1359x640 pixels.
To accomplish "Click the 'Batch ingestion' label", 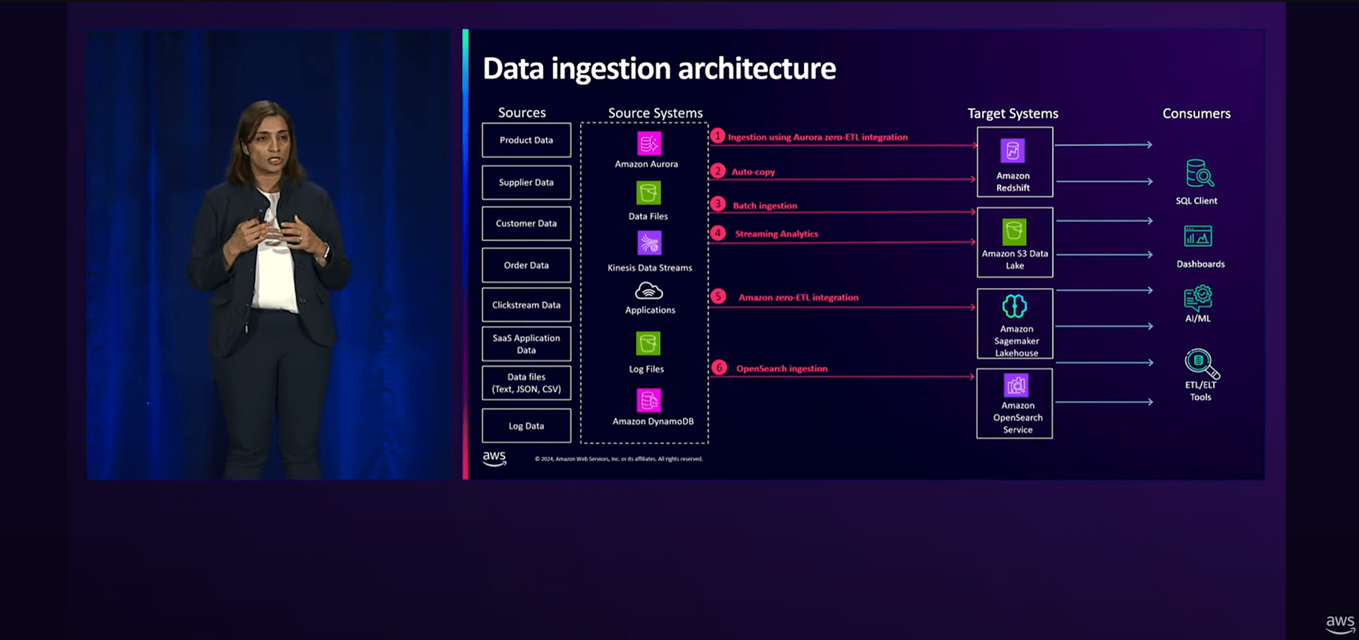I will [x=765, y=206].
